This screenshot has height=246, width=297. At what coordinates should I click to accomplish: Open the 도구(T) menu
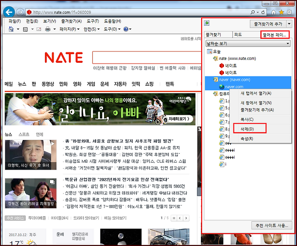click(x=93, y=21)
